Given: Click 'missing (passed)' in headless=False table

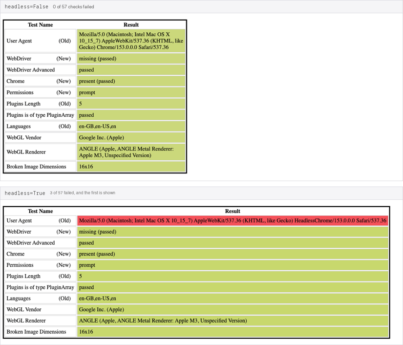Looking at the screenshot, I should point(131,59).
